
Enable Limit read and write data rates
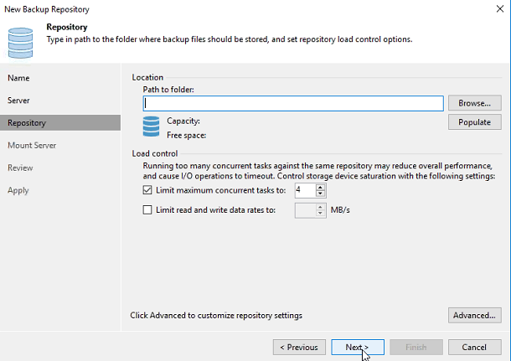tap(148, 209)
